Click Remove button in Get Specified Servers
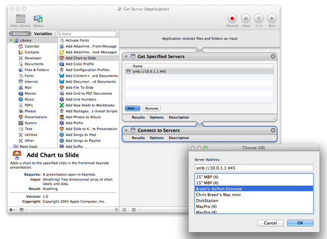327x239 pixels. (152, 108)
